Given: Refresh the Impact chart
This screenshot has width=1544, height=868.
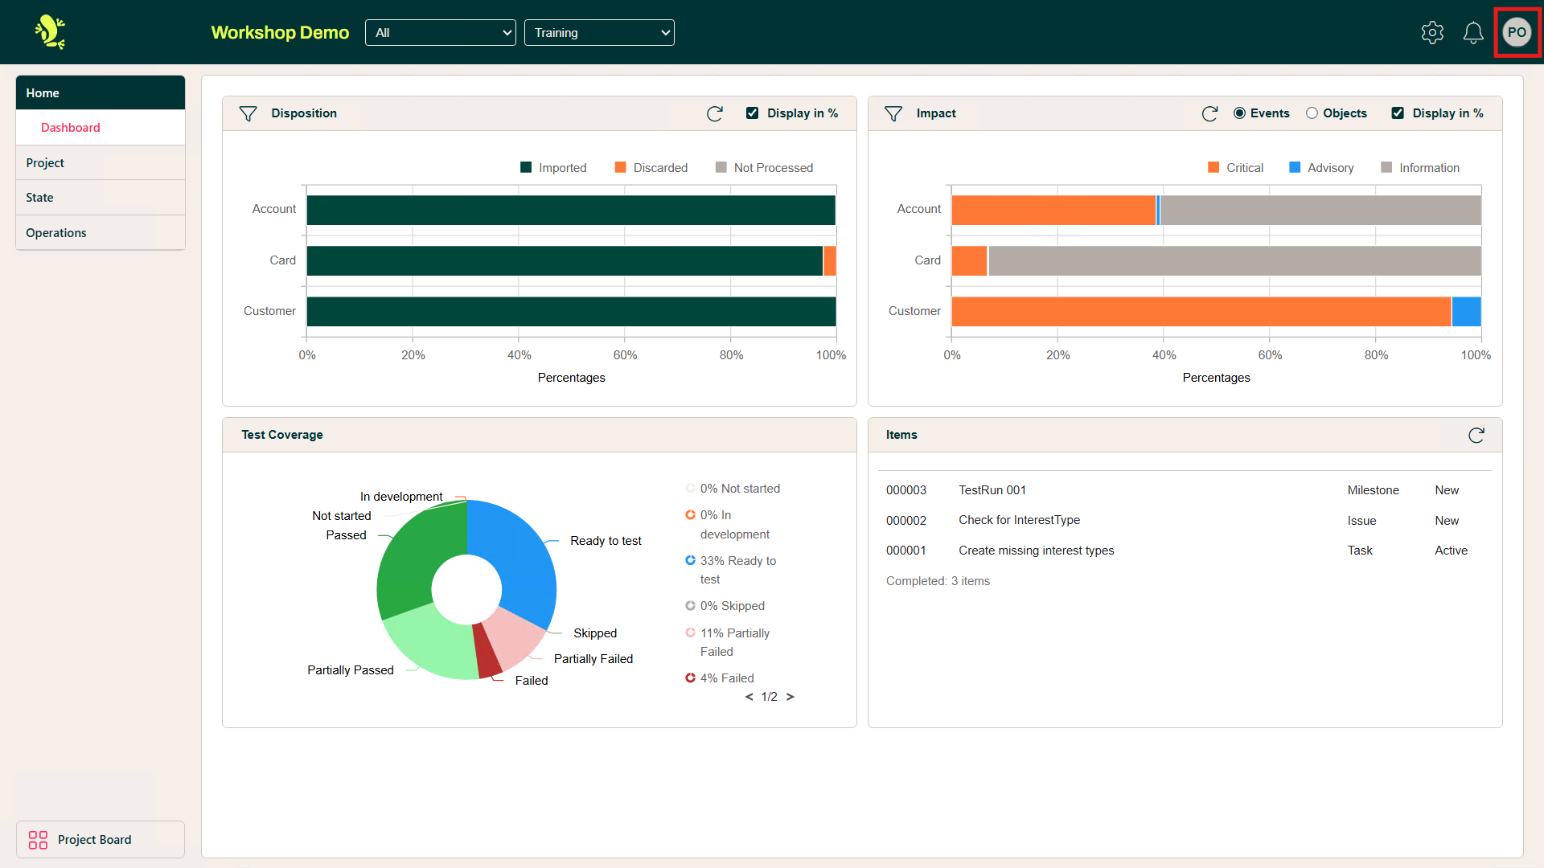Looking at the screenshot, I should (1209, 113).
